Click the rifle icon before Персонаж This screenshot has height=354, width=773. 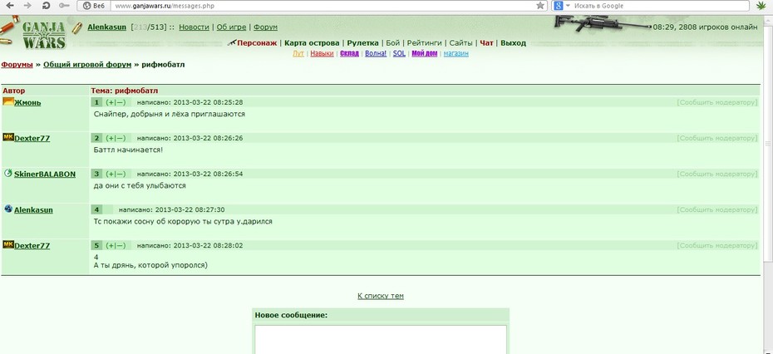232,43
